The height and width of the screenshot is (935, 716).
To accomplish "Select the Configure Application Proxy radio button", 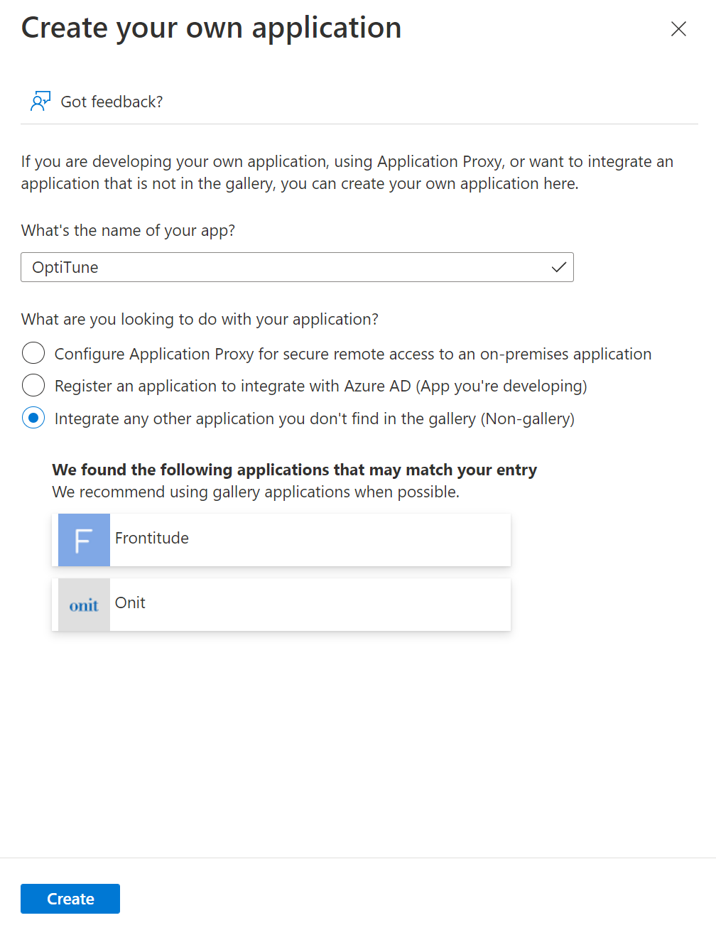I will [x=33, y=353].
